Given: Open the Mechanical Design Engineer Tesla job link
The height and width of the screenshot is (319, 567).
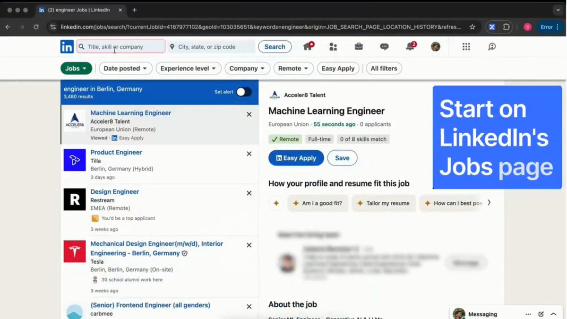Looking at the screenshot, I should click(x=157, y=248).
